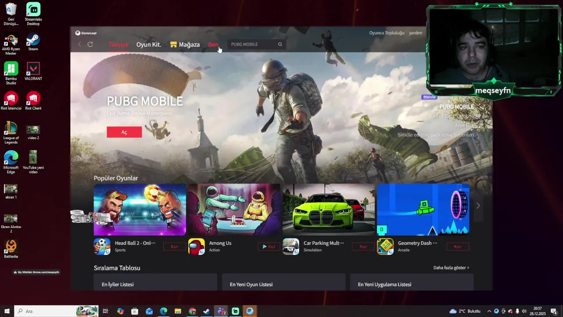Screen dimensions: 563x317
Task: Show hidden system tray icons
Action: (x=489, y=311)
